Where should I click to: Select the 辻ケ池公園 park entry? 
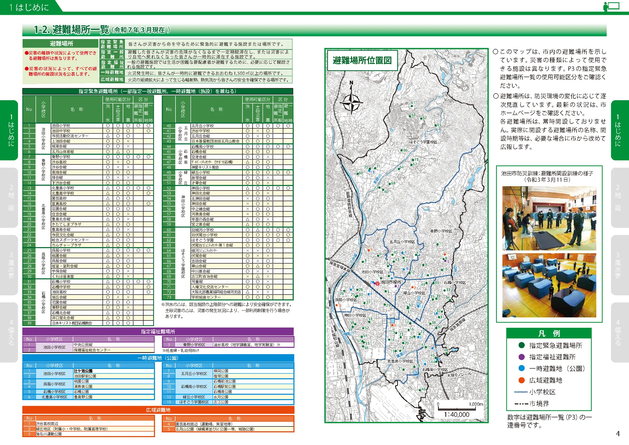click(83, 371)
